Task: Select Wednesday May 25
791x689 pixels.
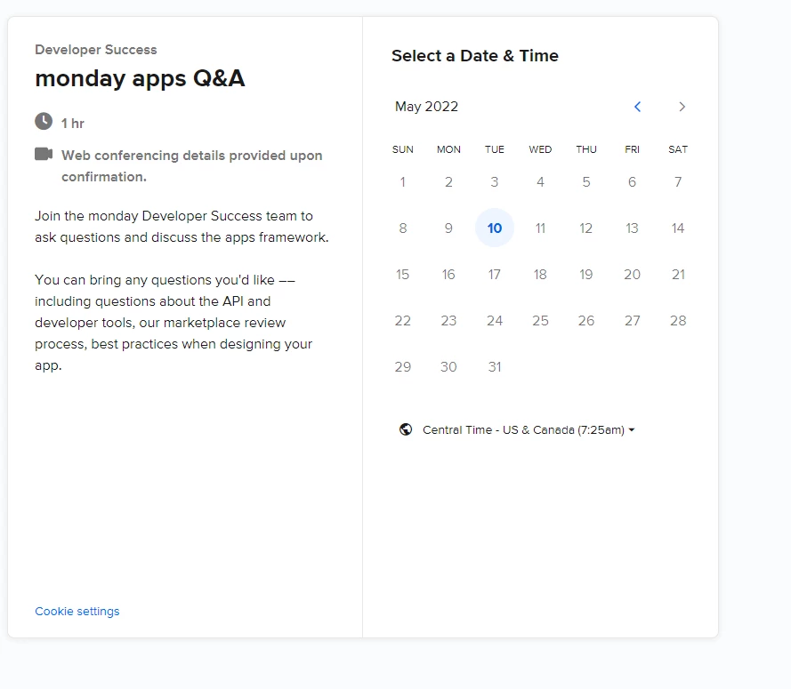Action: click(540, 321)
